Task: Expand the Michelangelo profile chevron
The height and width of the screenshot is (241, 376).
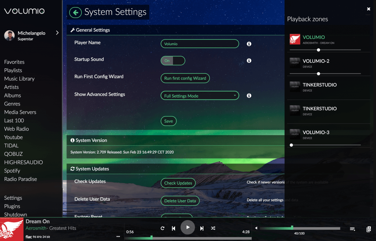Action: [57, 33]
